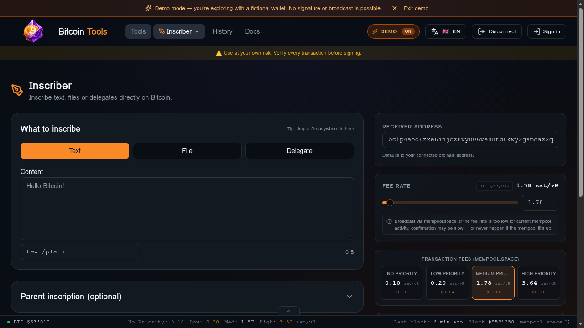The width and height of the screenshot is (584, 328).
Task: Click the warning triangle icon in risk banner
Action: tap(219, 53)
